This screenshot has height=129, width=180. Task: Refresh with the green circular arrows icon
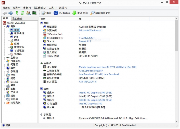click(22, 13)
